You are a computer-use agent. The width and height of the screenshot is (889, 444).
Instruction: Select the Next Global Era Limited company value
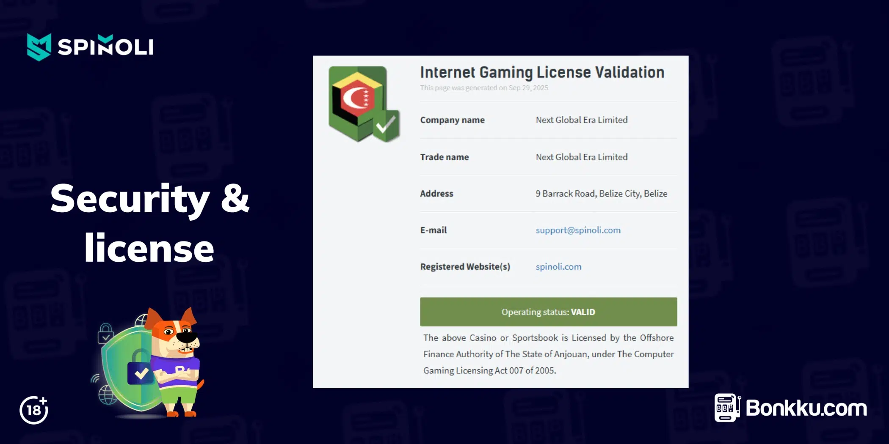coord(582,120)
